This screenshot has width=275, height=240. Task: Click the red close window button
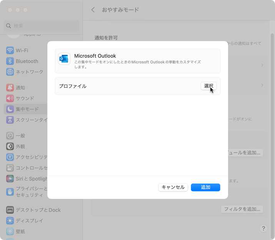coord(10,10)
